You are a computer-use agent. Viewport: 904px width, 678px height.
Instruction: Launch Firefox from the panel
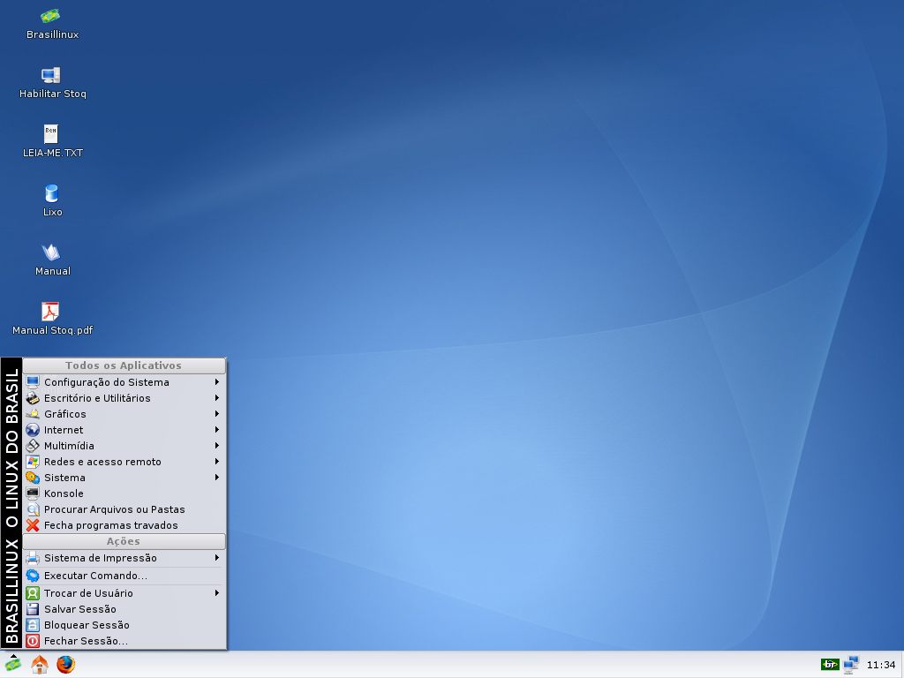pyautogui.click(x=65, y=665)
